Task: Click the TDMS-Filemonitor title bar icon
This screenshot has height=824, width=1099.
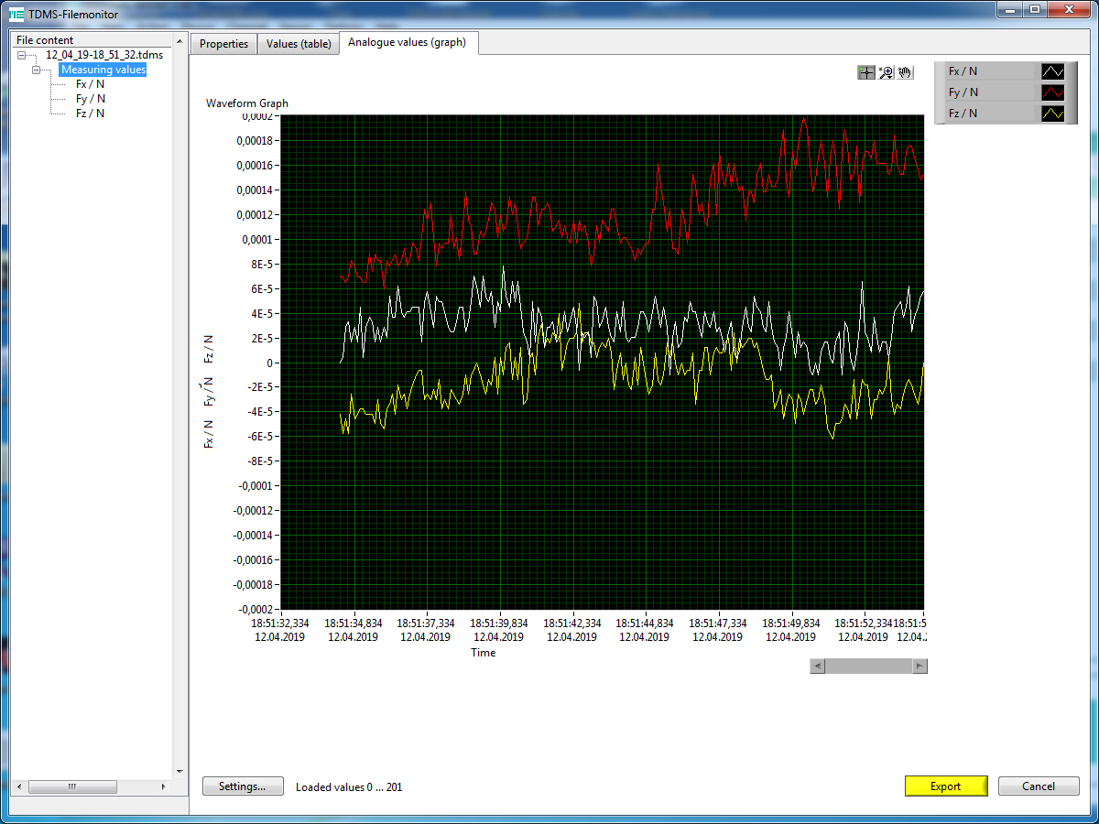Action: click(x=16, y=14)
